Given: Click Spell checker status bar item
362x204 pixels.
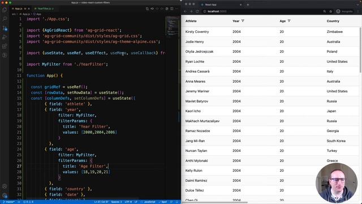Looking at the screenshot, I should [163, 202].
